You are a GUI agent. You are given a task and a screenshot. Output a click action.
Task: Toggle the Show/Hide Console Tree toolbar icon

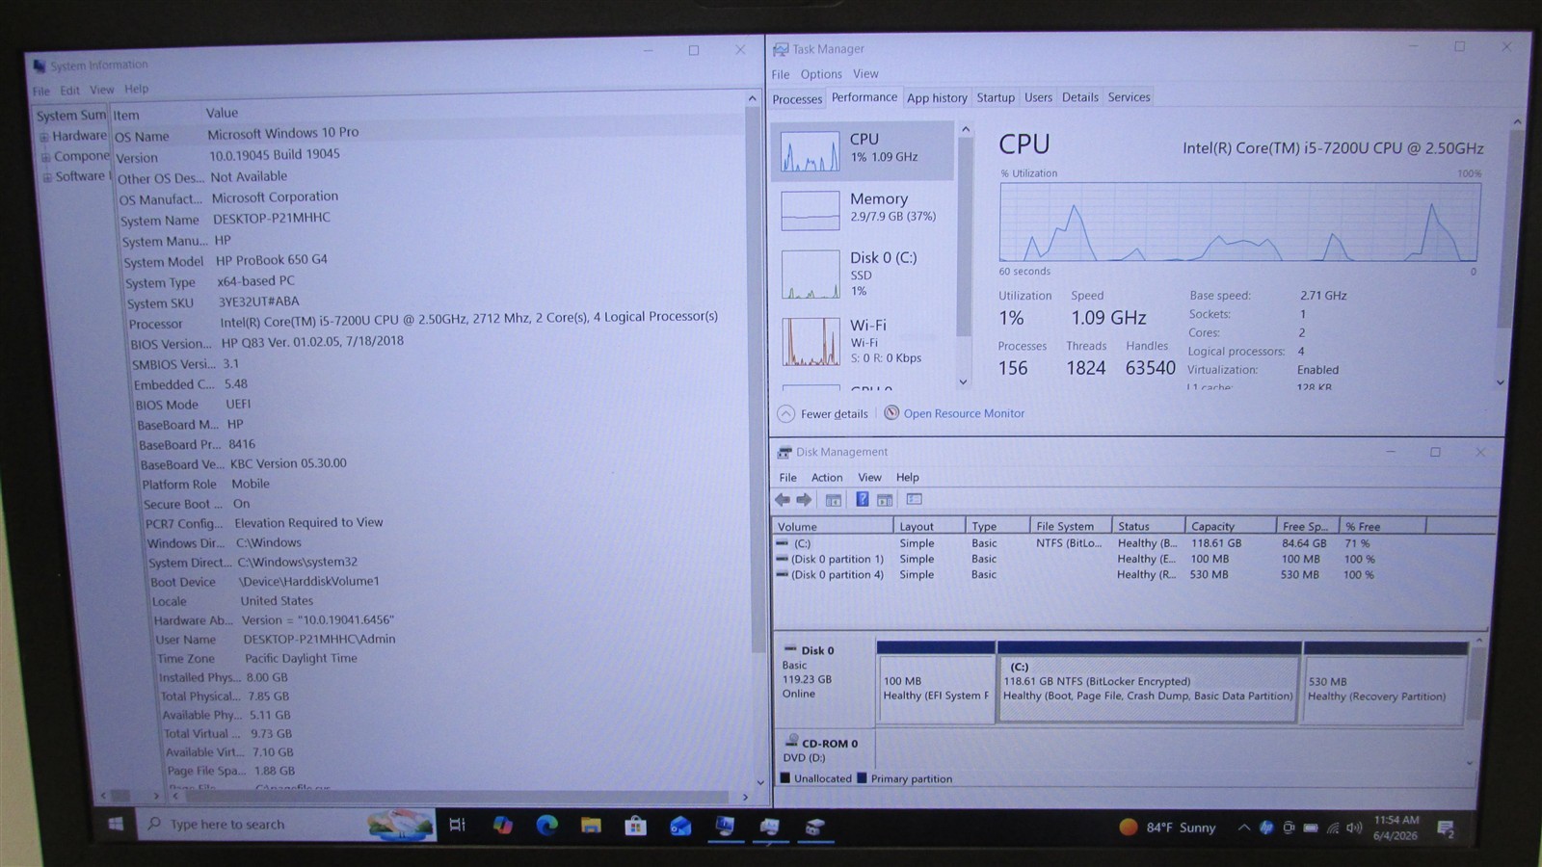(x=834, y=500)
